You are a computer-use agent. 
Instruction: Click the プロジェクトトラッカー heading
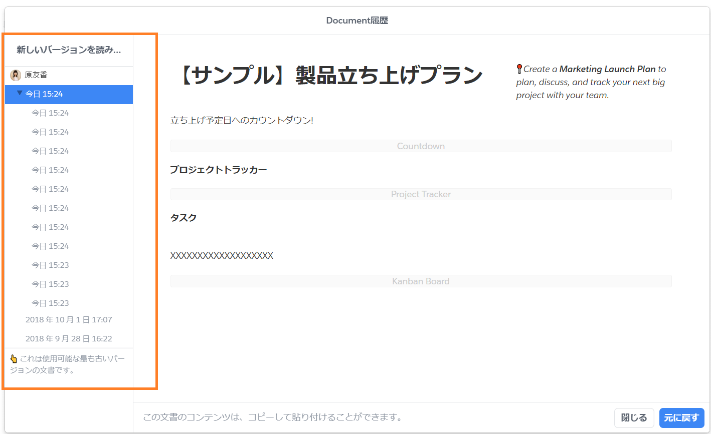pos(218,170)
